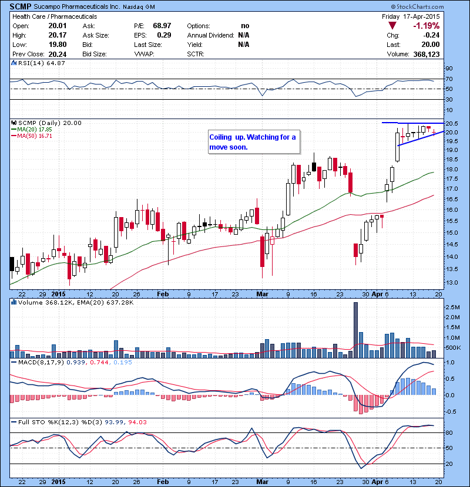
Task: Click the green MA(20) 17.85 legend entry
Action: point(31,129)
